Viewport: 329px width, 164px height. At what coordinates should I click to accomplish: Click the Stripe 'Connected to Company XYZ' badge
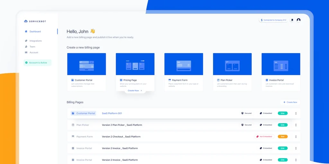tap(273, 20)
